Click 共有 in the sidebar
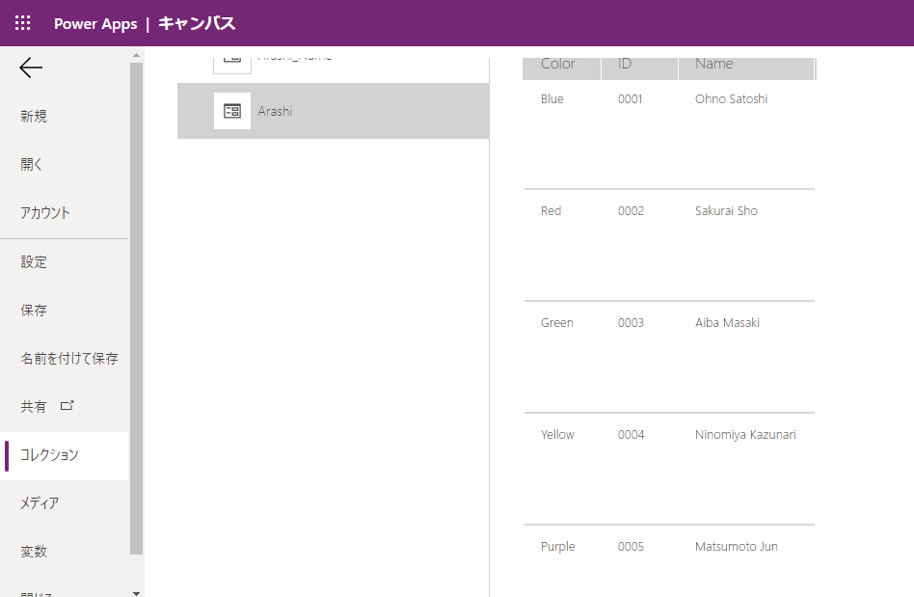The height and width of the screenshot is (597, 914). (33, 406)
